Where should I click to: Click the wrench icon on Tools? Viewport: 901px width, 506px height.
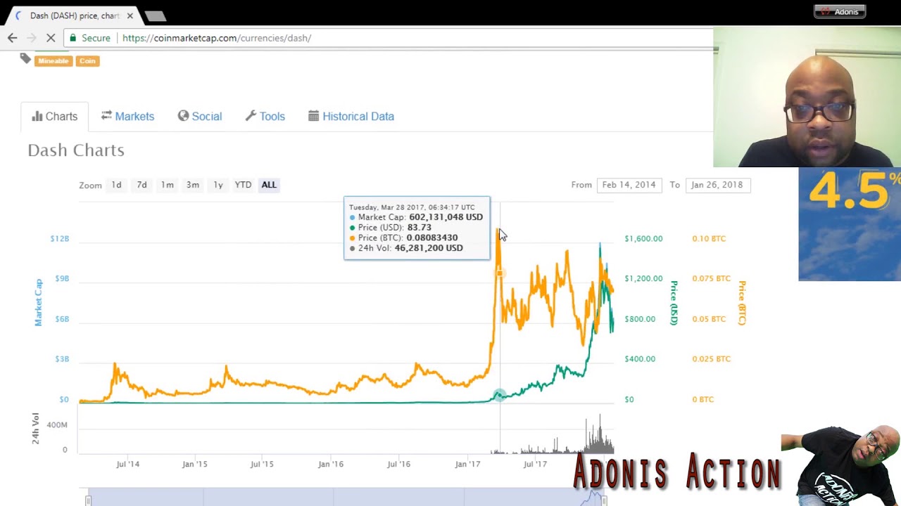tap(251, 115)
